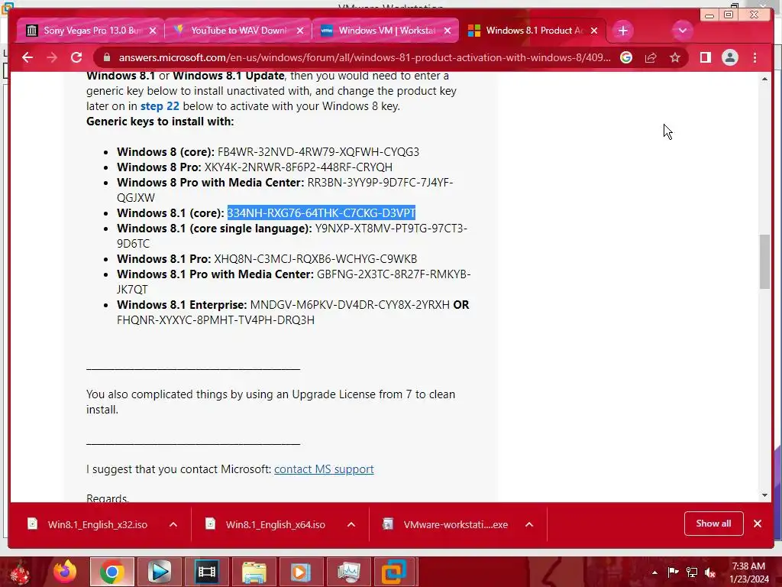Open the blue play-arrow taskbar icon
This screenshot has height=587, width=782.
pyautogui.click(x=159, y=572)
